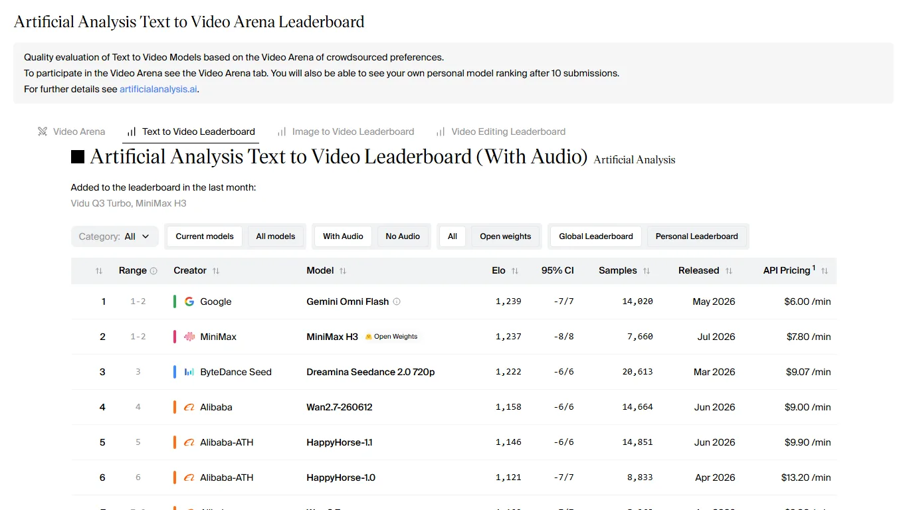907x510 pixels.
Task: Click the Elo value 1,237
Action: (x=508, y=337)
